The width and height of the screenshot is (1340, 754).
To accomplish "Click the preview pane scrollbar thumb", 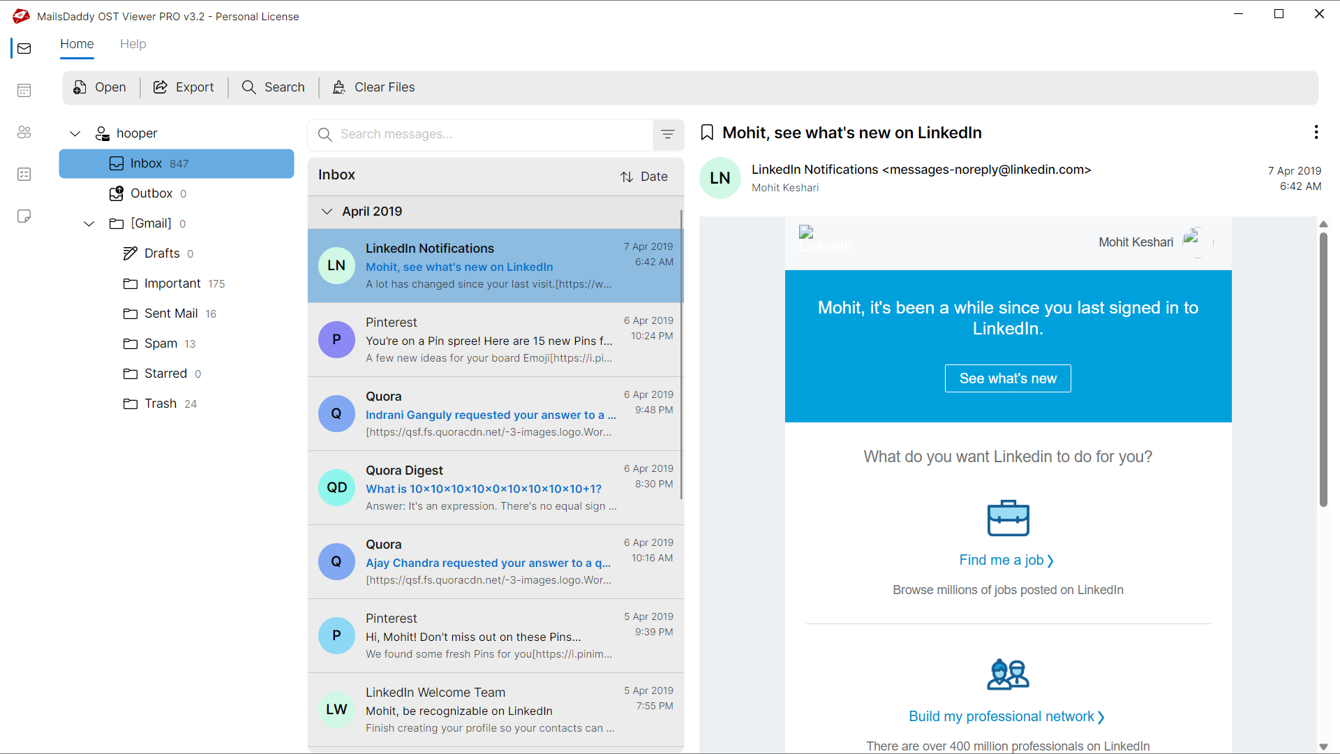I will (x=1323, y=370).
